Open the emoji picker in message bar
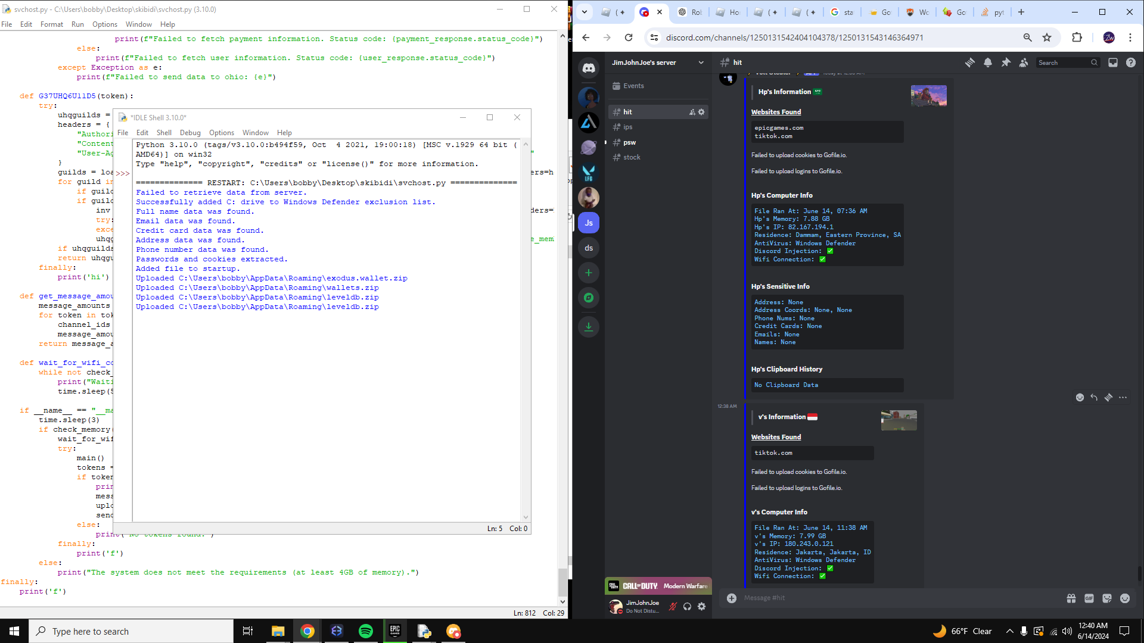This screenshot has width=1144, height=643. (1124, 598)
